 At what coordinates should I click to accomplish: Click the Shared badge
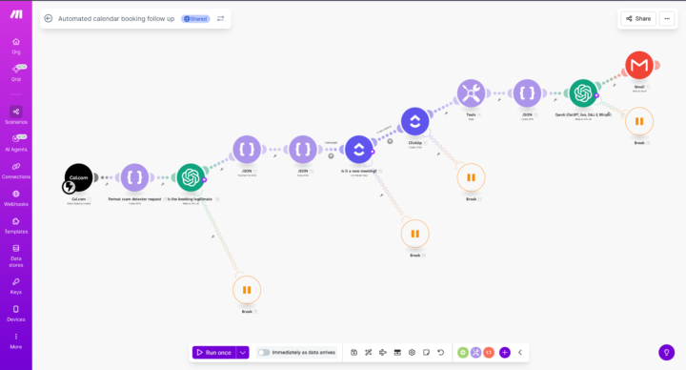point(195,19)
